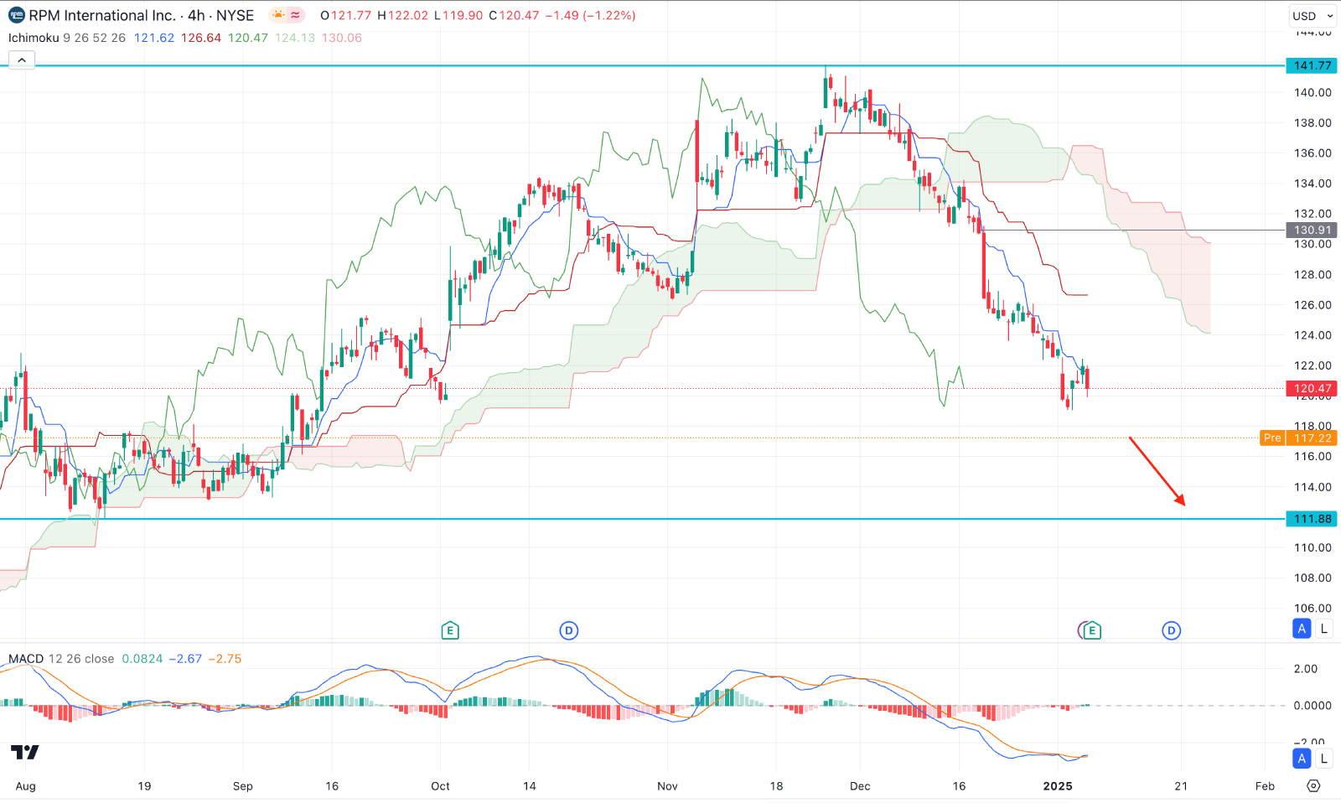This screenshot has width=1341, height=803.
Task: Click the 126.00 price axis label
Action: click(1313, 305)
